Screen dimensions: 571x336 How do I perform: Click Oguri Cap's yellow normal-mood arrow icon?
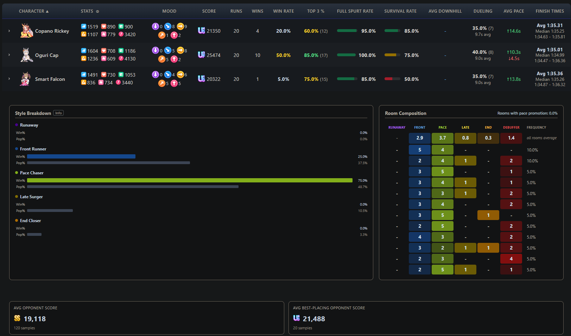(x=180, y=50)
